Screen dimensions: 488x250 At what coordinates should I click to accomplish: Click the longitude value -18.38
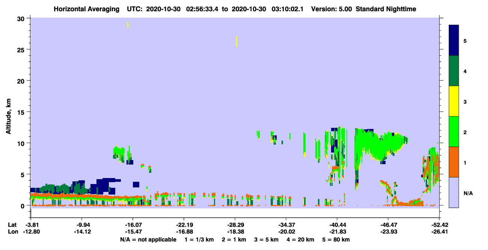(235, 232)
